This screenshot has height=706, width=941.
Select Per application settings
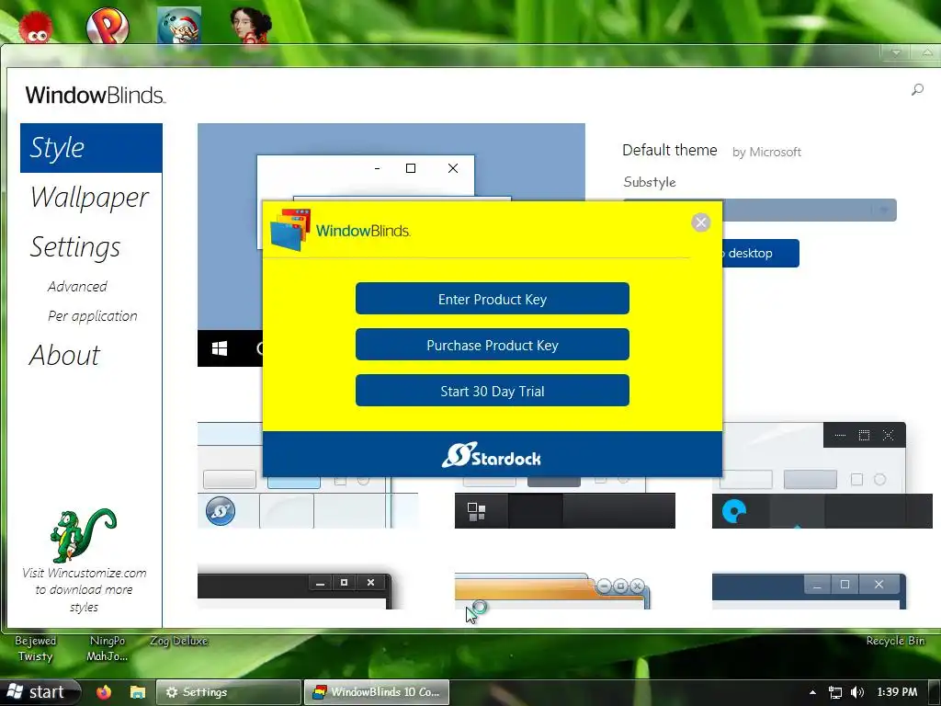[93, 316]
